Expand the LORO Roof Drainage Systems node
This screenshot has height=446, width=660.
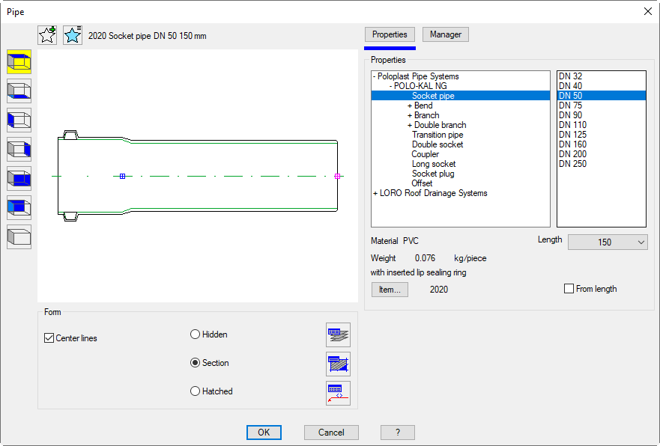point(375,193)
